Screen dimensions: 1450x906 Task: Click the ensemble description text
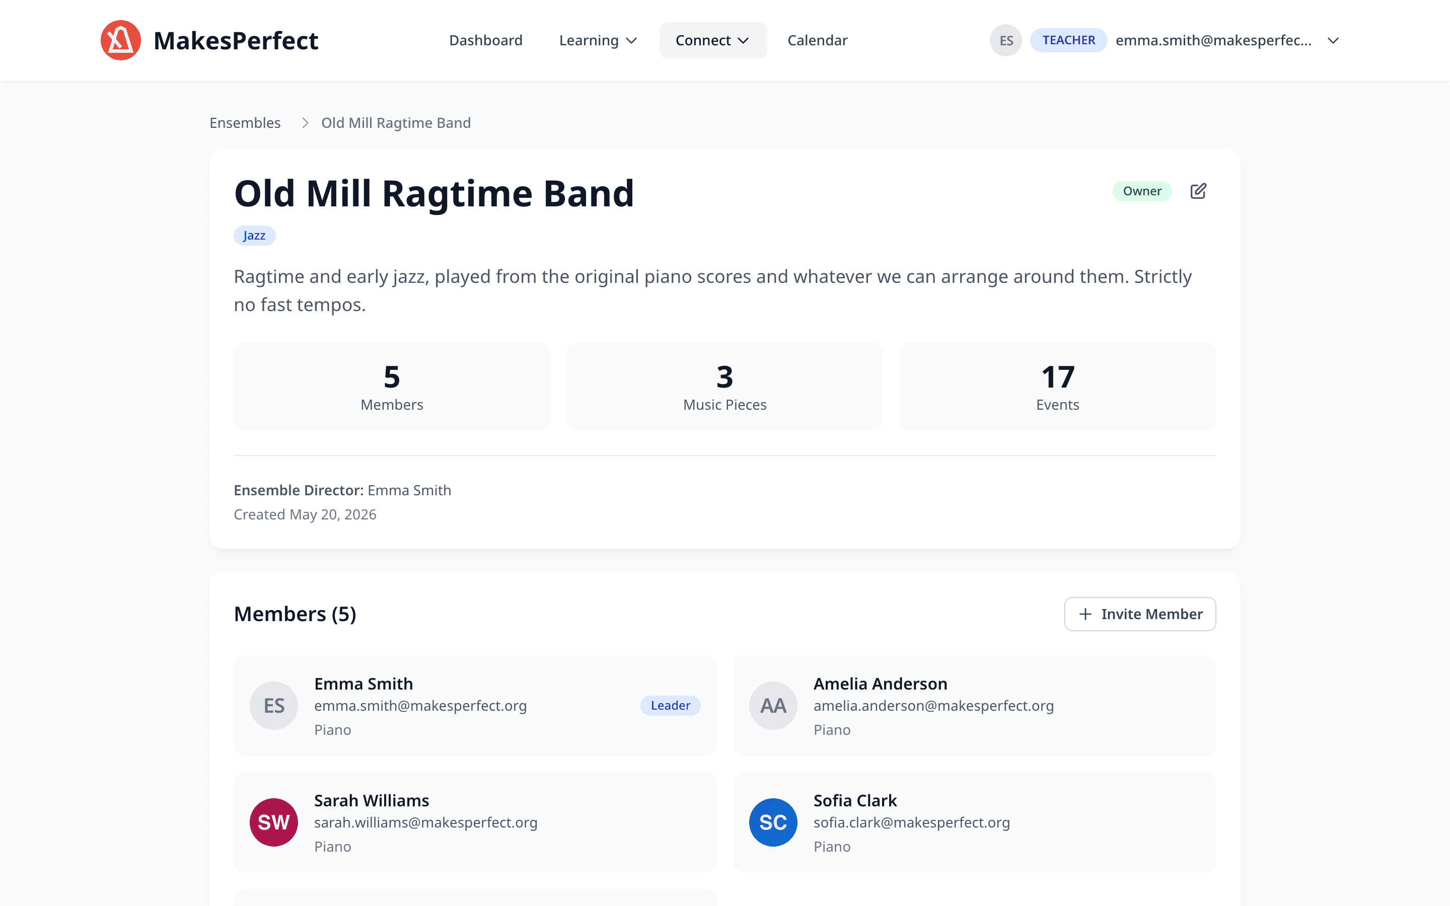(713, 290)
